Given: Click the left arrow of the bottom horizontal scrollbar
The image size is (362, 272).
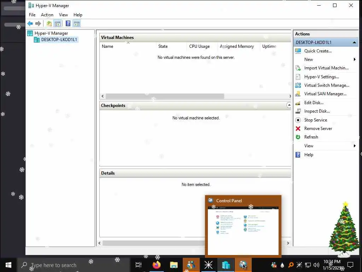Looking at the screenshot, I should [x=99, y=243].
